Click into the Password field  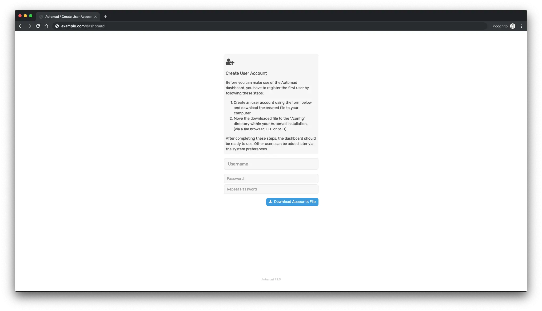pyautogui.click(x=271, y=179)
